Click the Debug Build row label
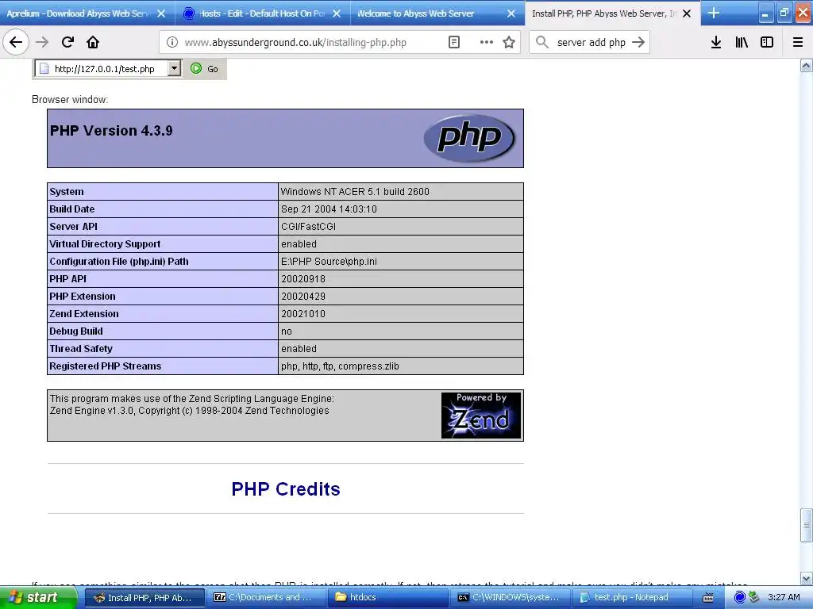The image size is (813, 609). [x=76, y=331]
